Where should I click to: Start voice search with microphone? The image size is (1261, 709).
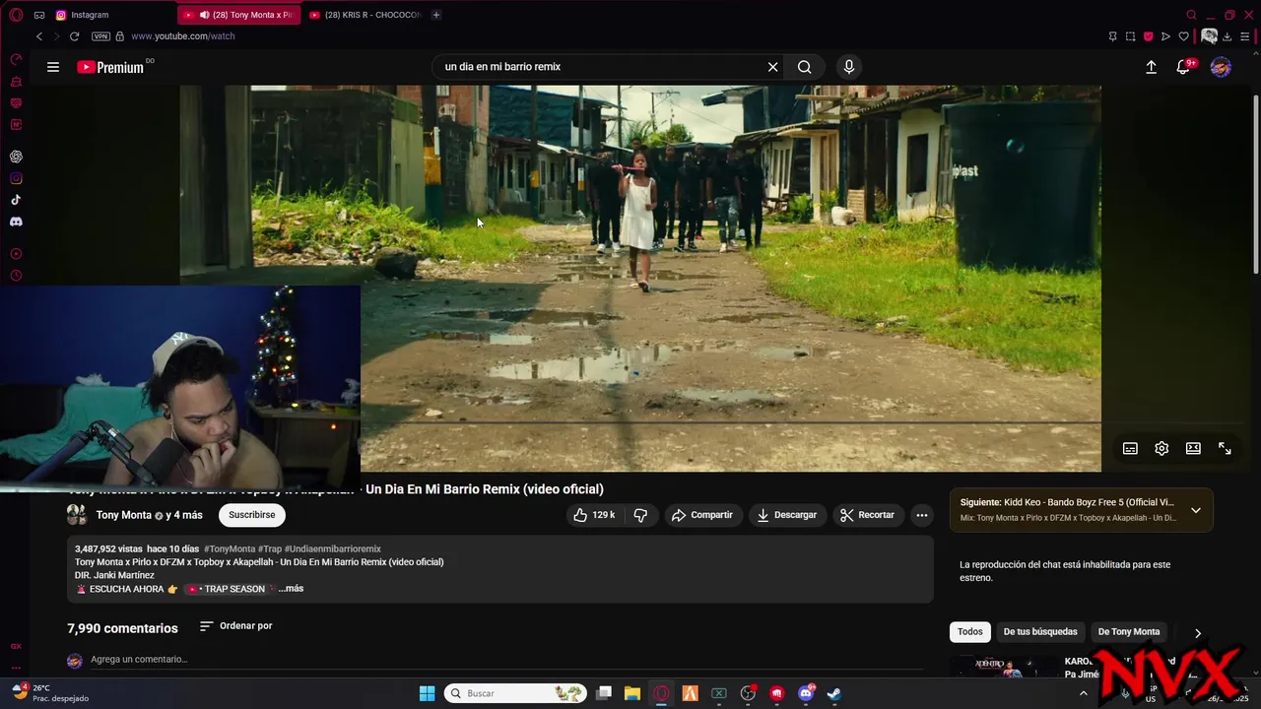[849, 67]
